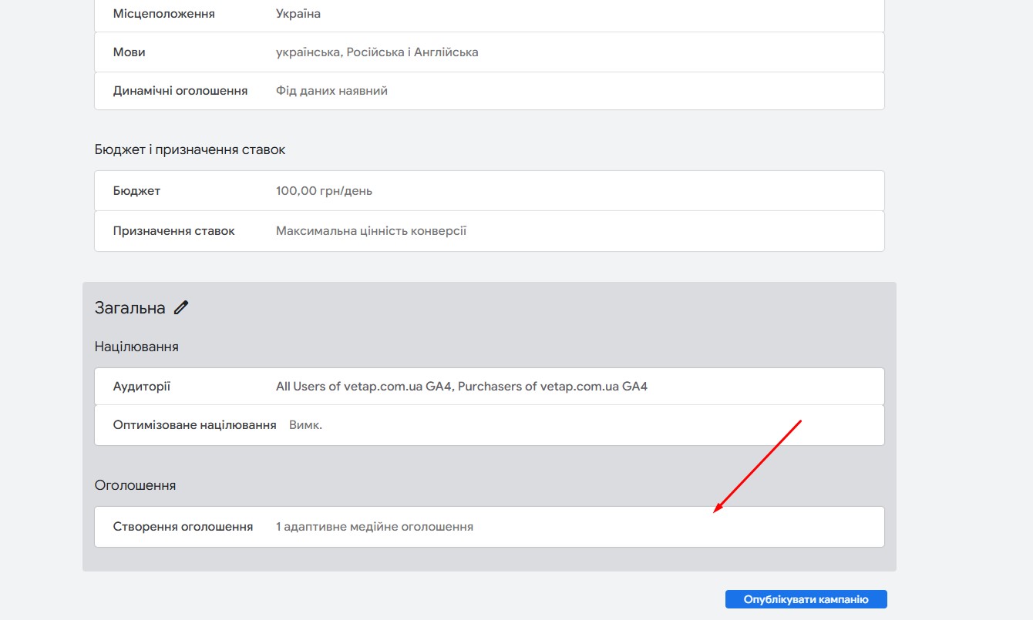Screen dimensions: 1033x620
Task: Select the Мови row label
Action: [x=129, y=52]
